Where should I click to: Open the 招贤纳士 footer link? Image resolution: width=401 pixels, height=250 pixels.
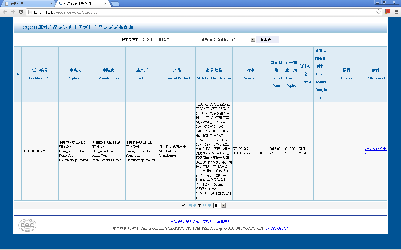coord(208,222)
